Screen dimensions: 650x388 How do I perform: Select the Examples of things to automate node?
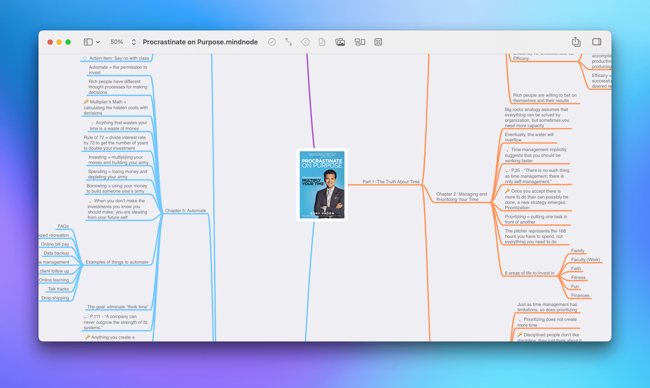click(117, 262)
